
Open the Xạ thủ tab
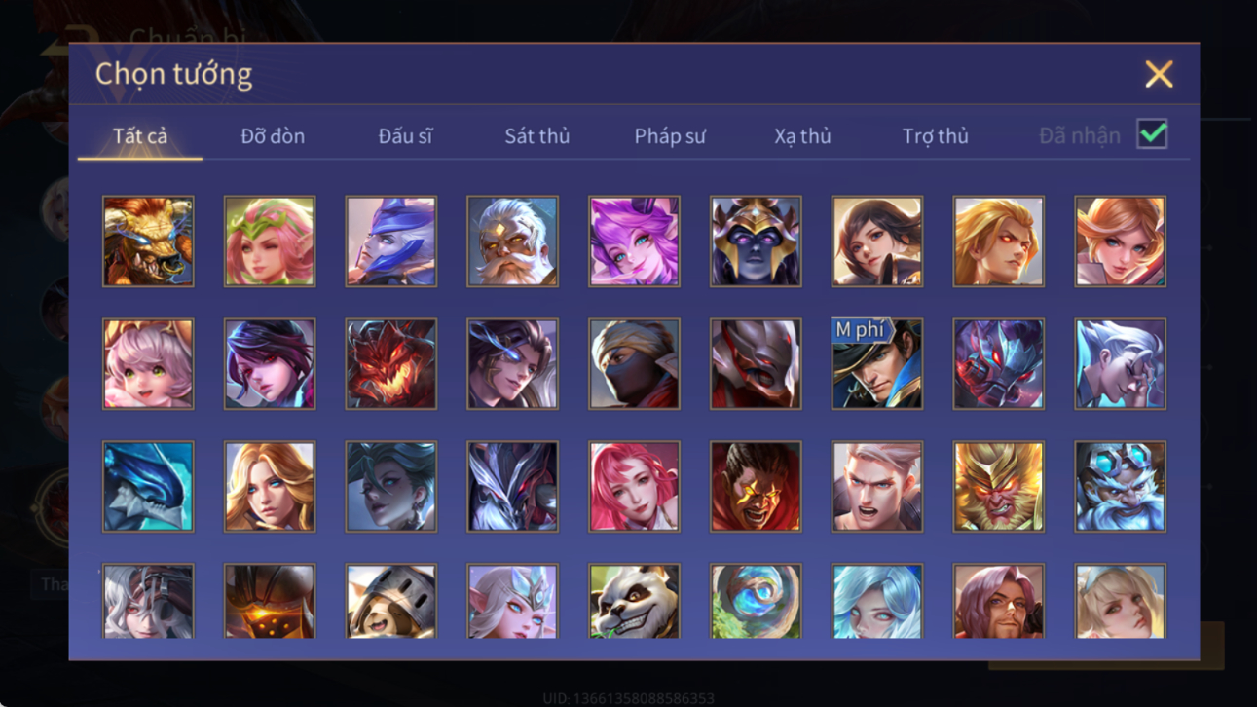tap(802, 136)
